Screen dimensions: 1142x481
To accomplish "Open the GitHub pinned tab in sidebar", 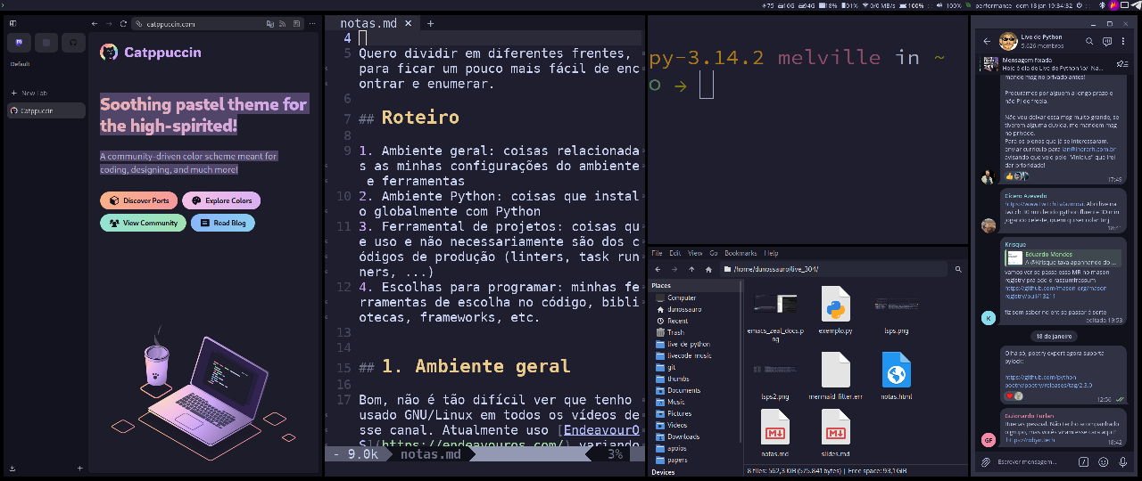I will tap(74, 42).
